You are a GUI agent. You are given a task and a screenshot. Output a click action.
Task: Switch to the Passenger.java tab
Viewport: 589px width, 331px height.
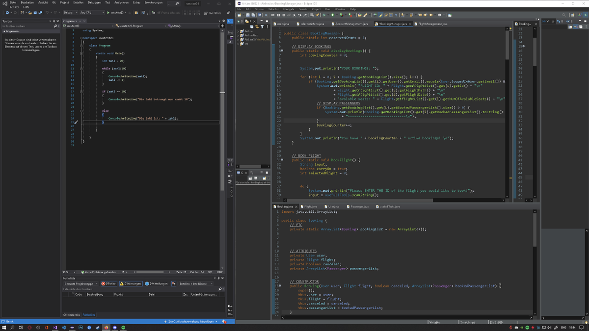pyautogui.click(x=357, y=206)
